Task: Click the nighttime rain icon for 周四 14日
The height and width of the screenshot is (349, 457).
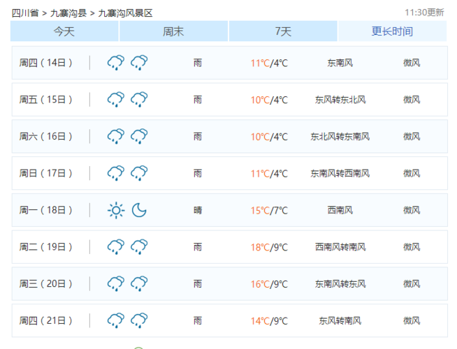Action: pos(139,63)
